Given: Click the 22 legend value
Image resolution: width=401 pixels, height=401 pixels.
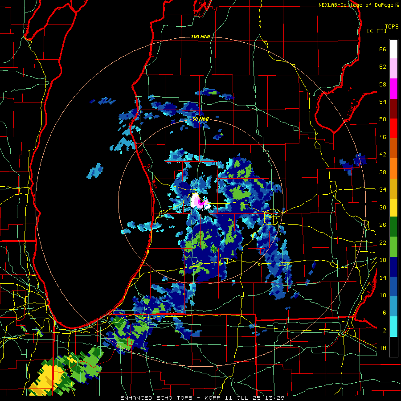Looking at the screenshot, I should (x=383, y=242).
